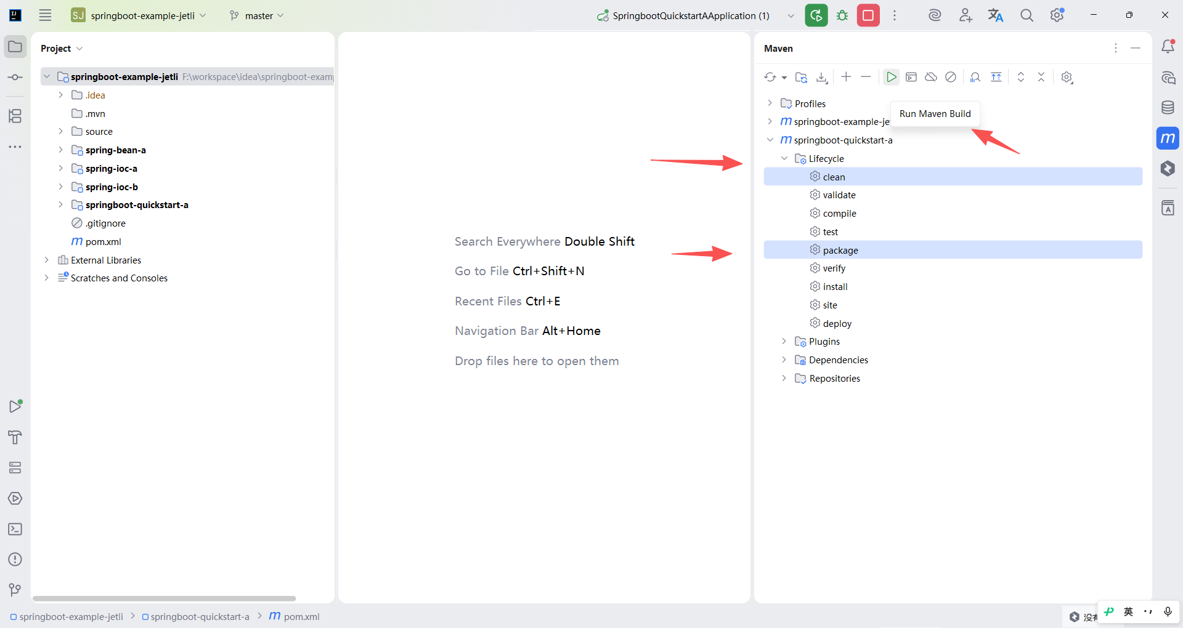Open Code With Me user icon
Image resolution: width=1183 pixels, height=628 pixels.
point(966,15)
